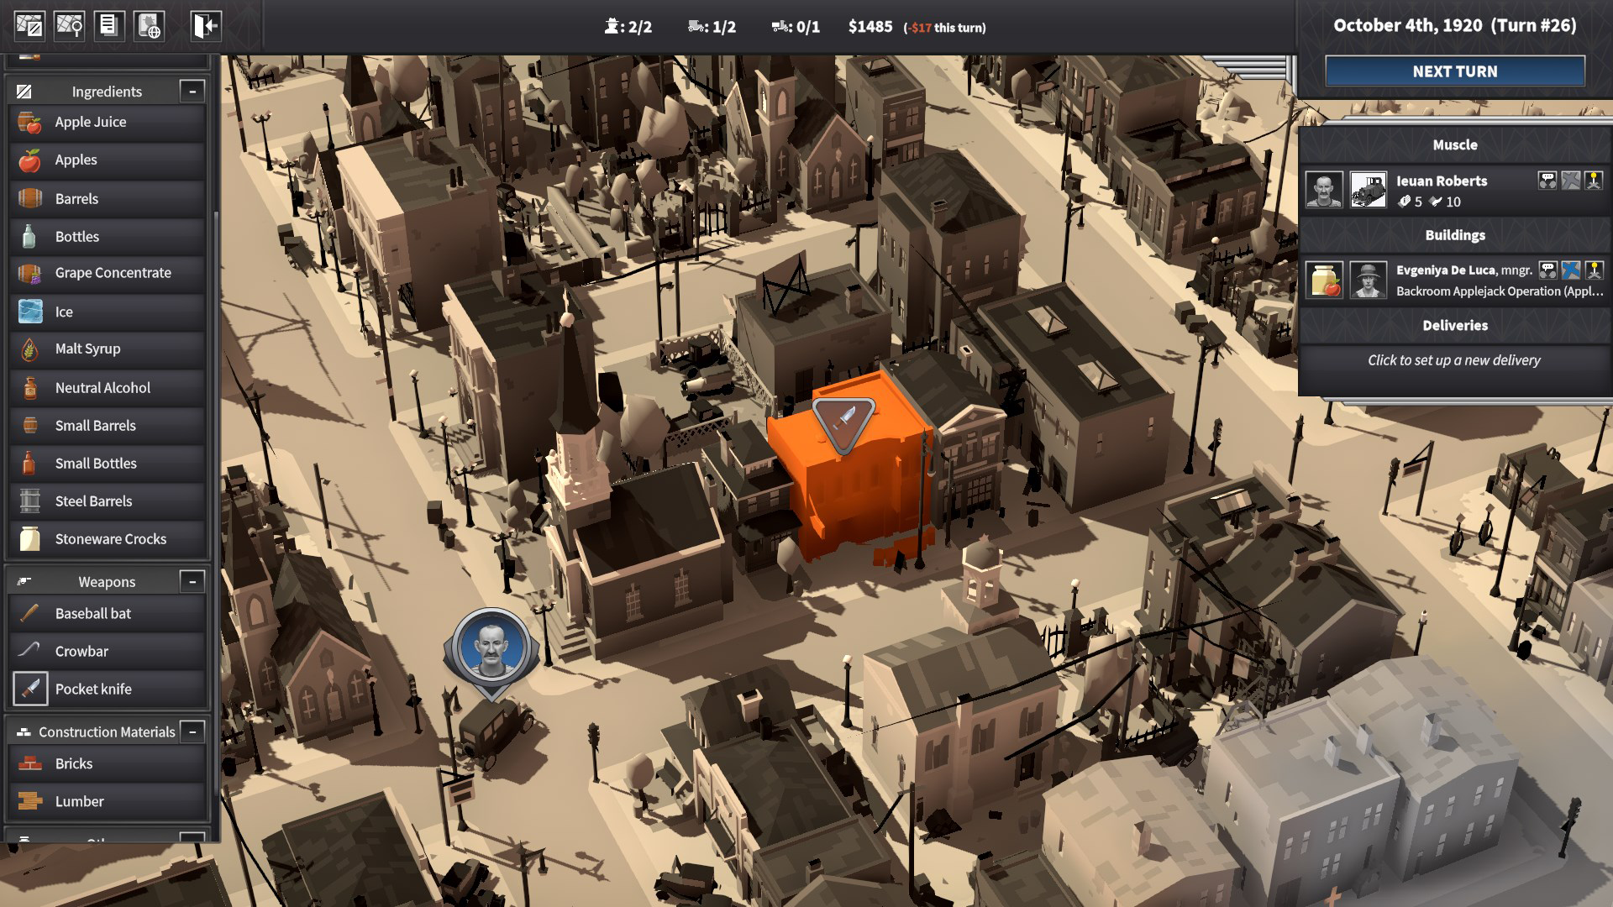Viewport: 1613px width, 907px height.
Task: Collapse the Construction Materials section
Action: click(192, 731)
